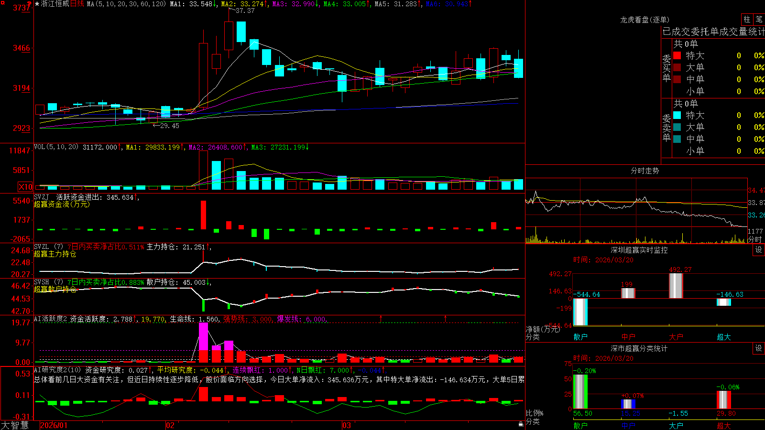Click the 深市超赢分类统计 panel title
The width and height of the screenshot is (765, 430).
[639, 348]
